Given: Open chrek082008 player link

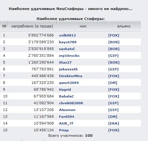Looking at the screenshot, I should point(71,103).
